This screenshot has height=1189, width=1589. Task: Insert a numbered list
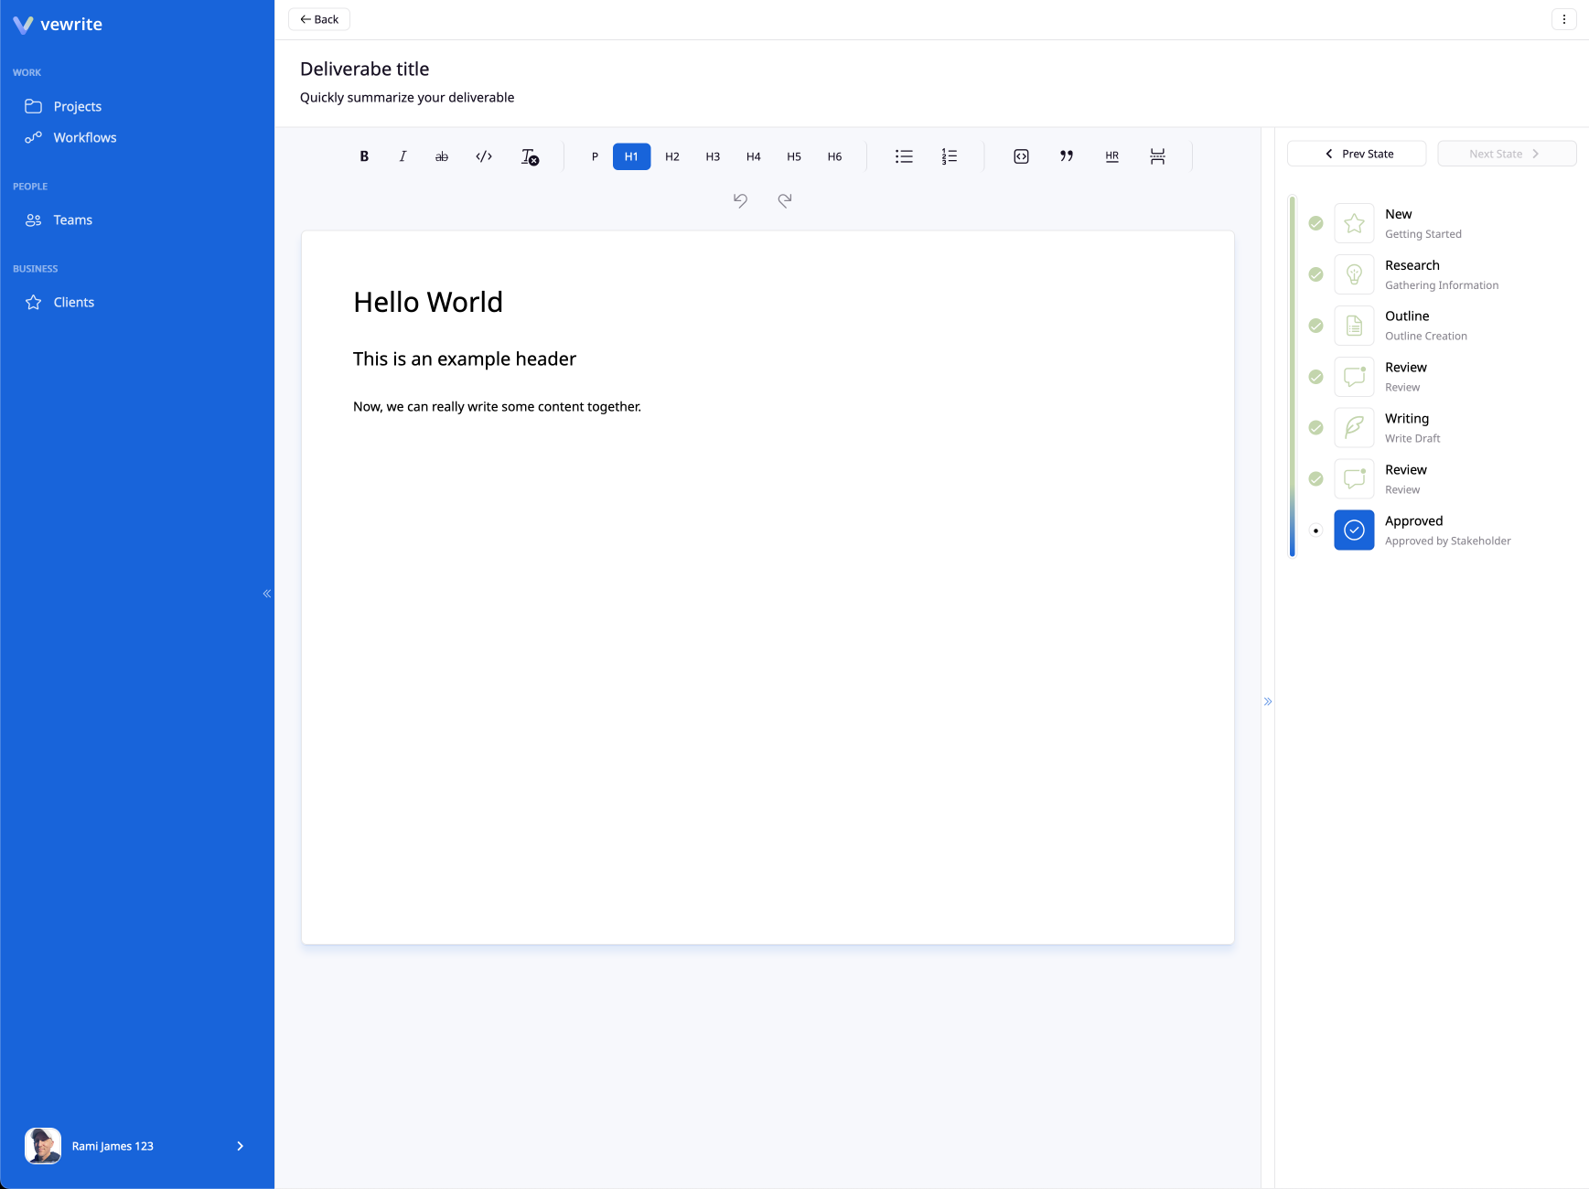[x=950, y=156]
